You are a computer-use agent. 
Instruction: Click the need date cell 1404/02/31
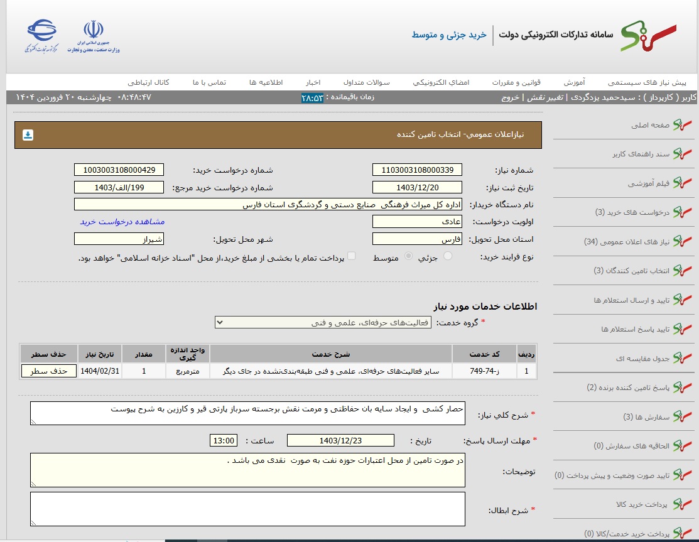coord(100,371)
